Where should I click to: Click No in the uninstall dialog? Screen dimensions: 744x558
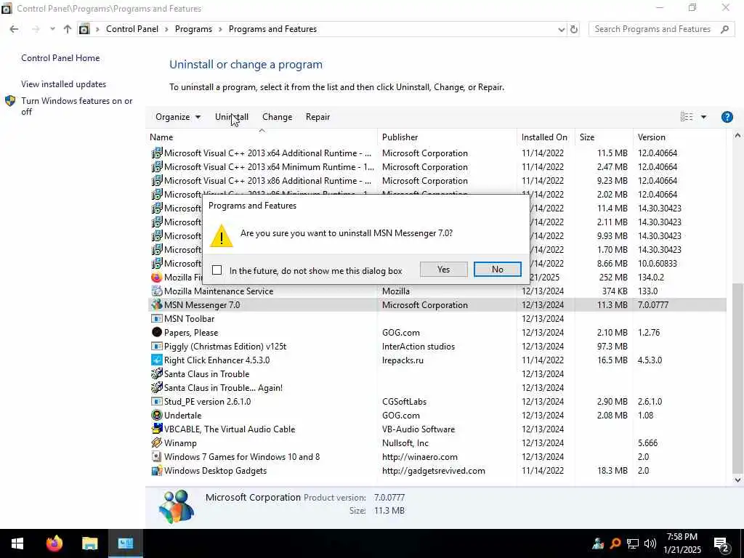(x=497, y=270)
